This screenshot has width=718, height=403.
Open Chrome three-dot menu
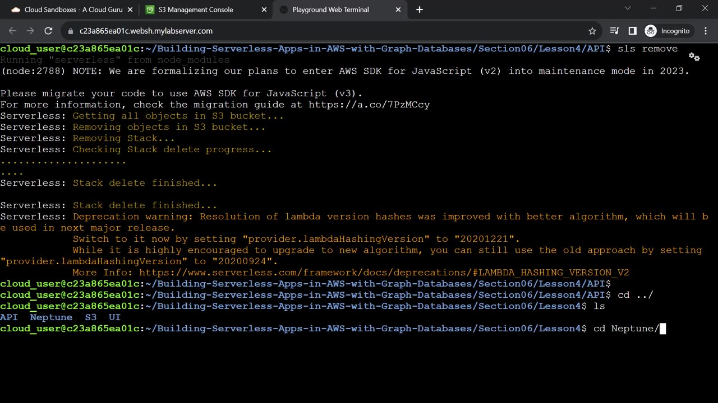pos(706,31)
